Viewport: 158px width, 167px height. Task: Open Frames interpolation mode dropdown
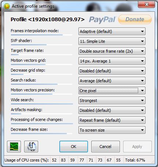(x=112, y=31)
